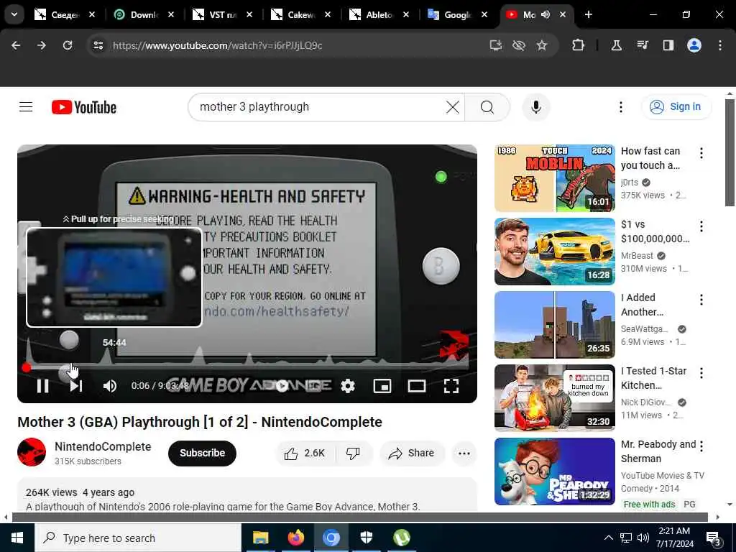Dislike this video
This screenshot has height=552, width=736.
[353, 453]
